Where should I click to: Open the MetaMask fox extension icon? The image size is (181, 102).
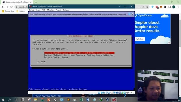pos(161,7)
